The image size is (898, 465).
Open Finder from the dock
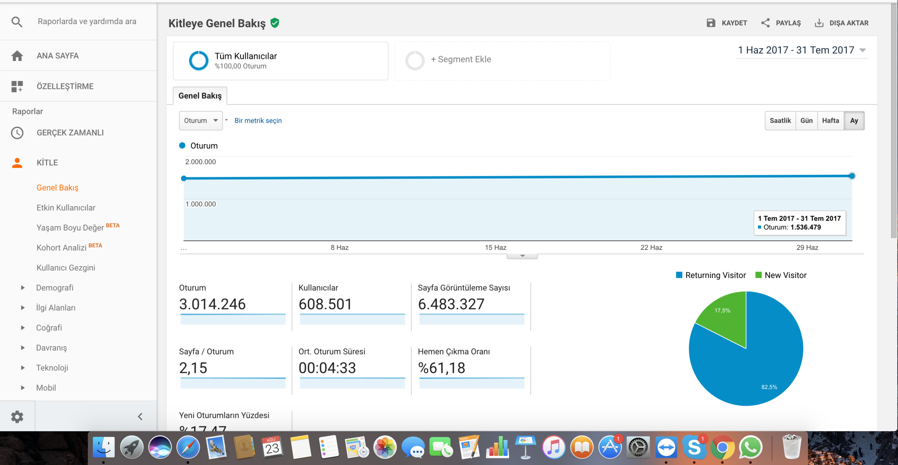103,447
